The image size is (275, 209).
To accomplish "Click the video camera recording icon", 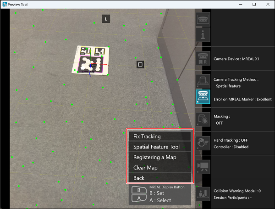I will (203, 167).
